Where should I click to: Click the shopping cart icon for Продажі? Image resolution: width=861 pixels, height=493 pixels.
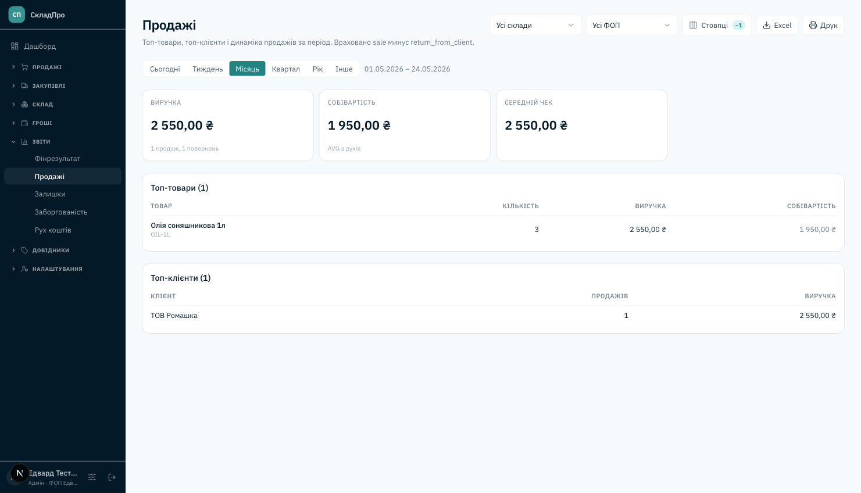(x=24, y=67)
